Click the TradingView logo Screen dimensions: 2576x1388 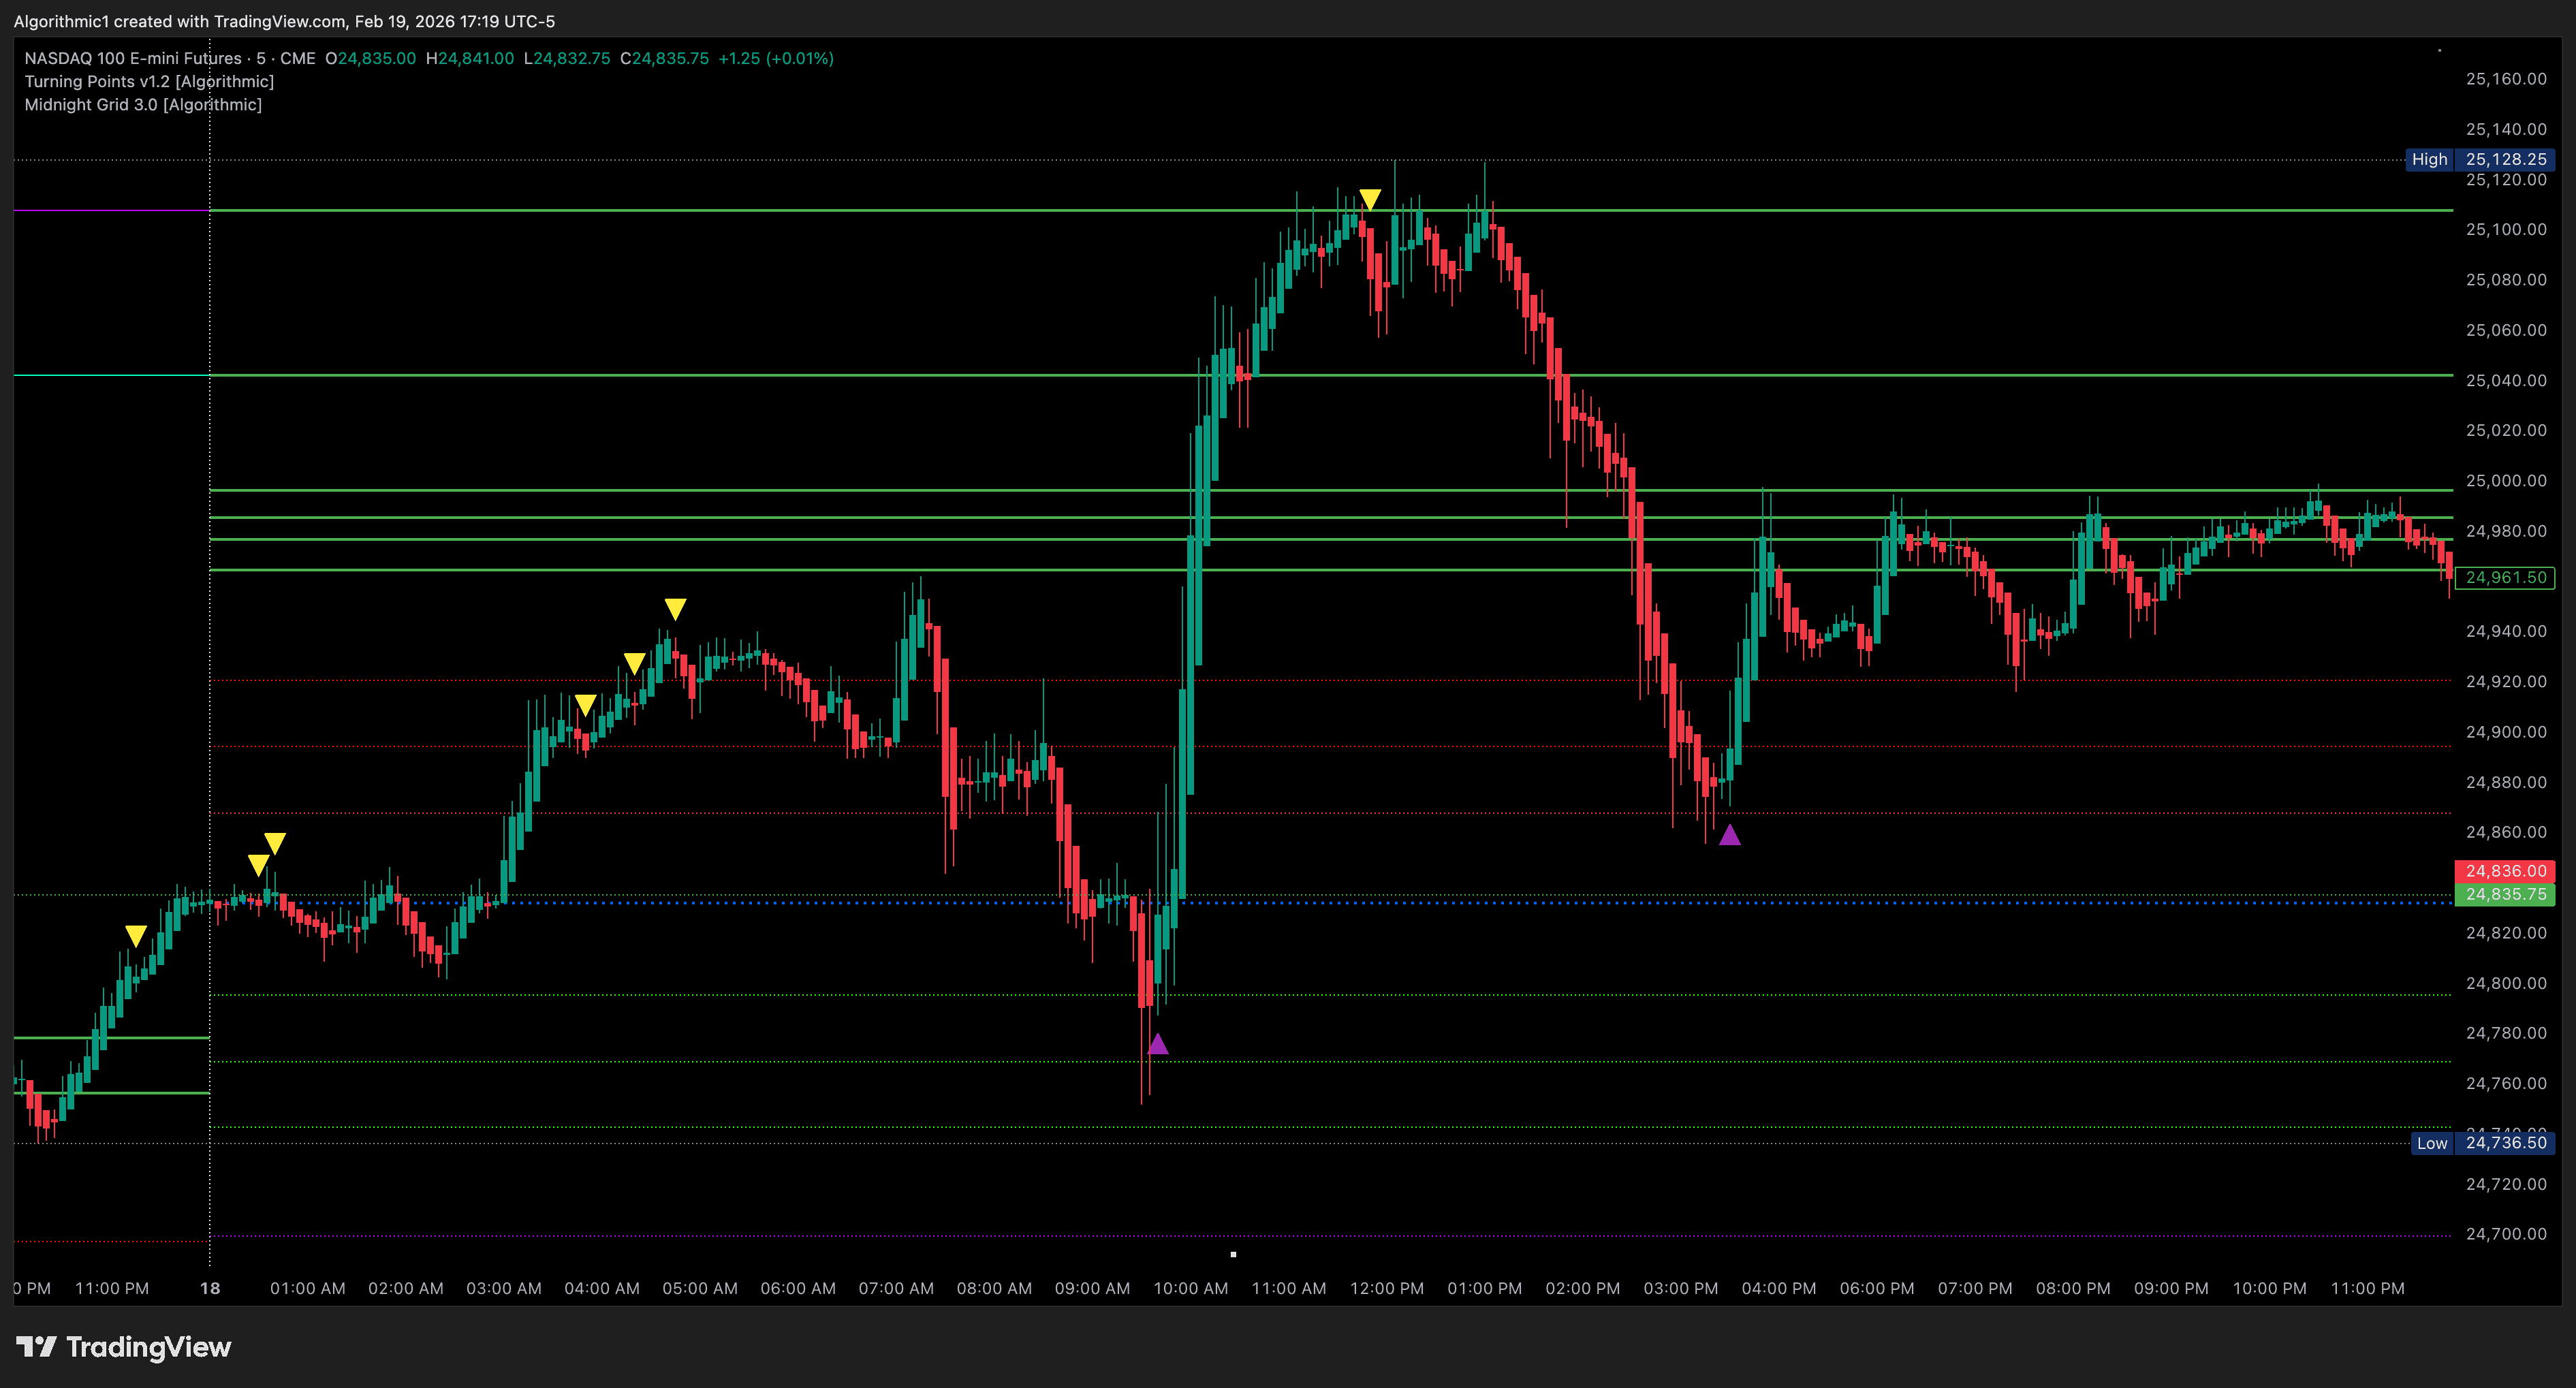pos(130,1347)
